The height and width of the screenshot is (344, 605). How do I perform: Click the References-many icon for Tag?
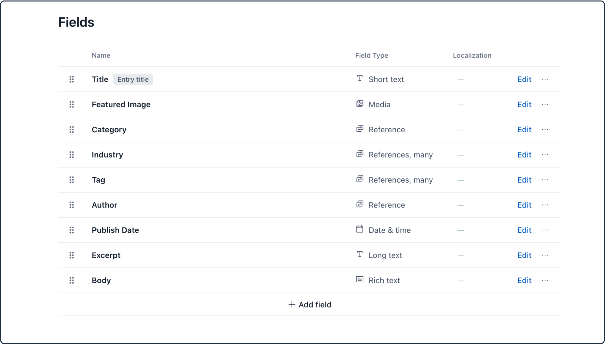pos(359,179)
